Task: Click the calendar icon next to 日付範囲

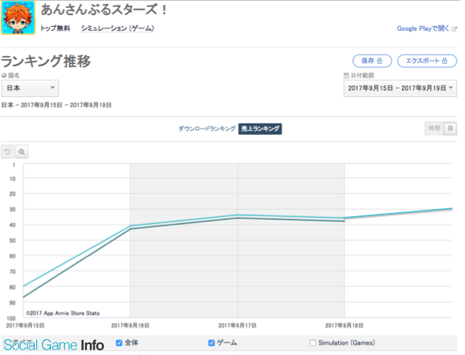Action: (x=346, y=76)
